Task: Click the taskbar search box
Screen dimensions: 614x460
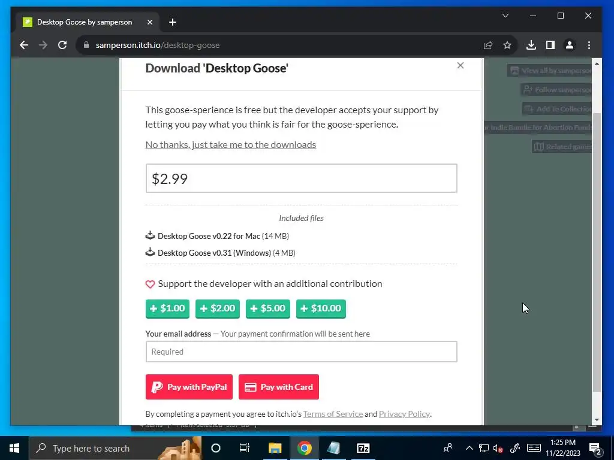Action: [115, 448]
